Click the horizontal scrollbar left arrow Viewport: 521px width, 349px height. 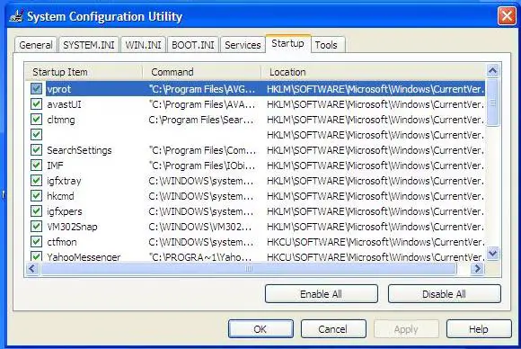pyautogui.click(x=32, y=268)
